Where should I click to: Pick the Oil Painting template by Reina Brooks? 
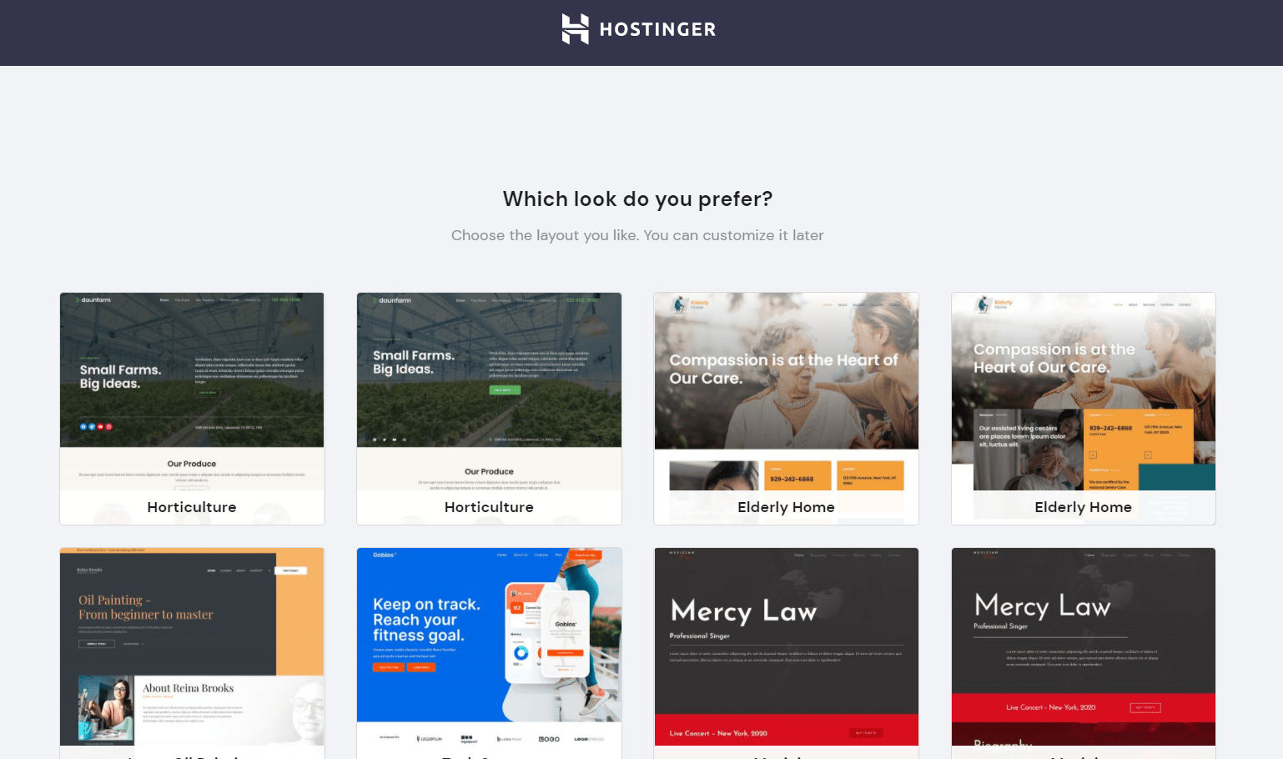coord(192,653)
